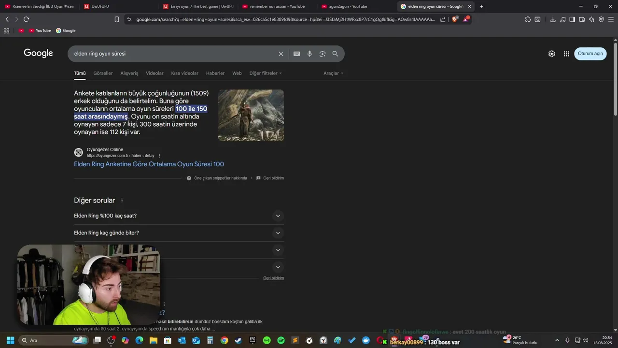Click into the Google search input field
The image size is (618, 348).
[x=174, y=54]
